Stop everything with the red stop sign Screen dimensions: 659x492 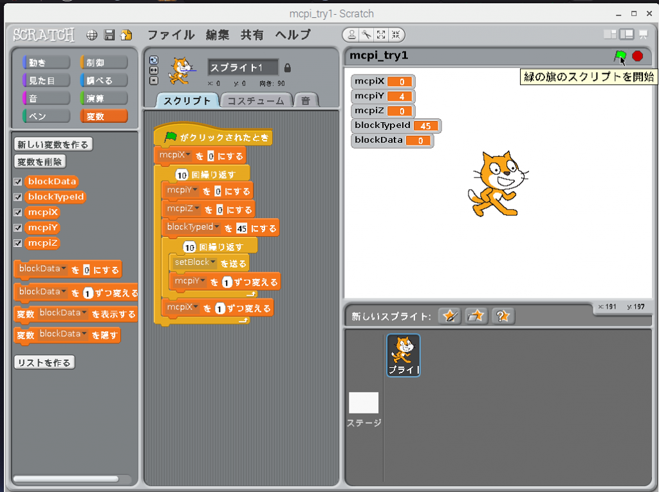point(638,56)
